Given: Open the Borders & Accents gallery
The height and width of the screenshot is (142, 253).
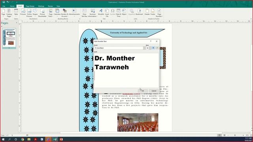Looking at the screenshot, I should pyautogui.click(x=65, y=13).
